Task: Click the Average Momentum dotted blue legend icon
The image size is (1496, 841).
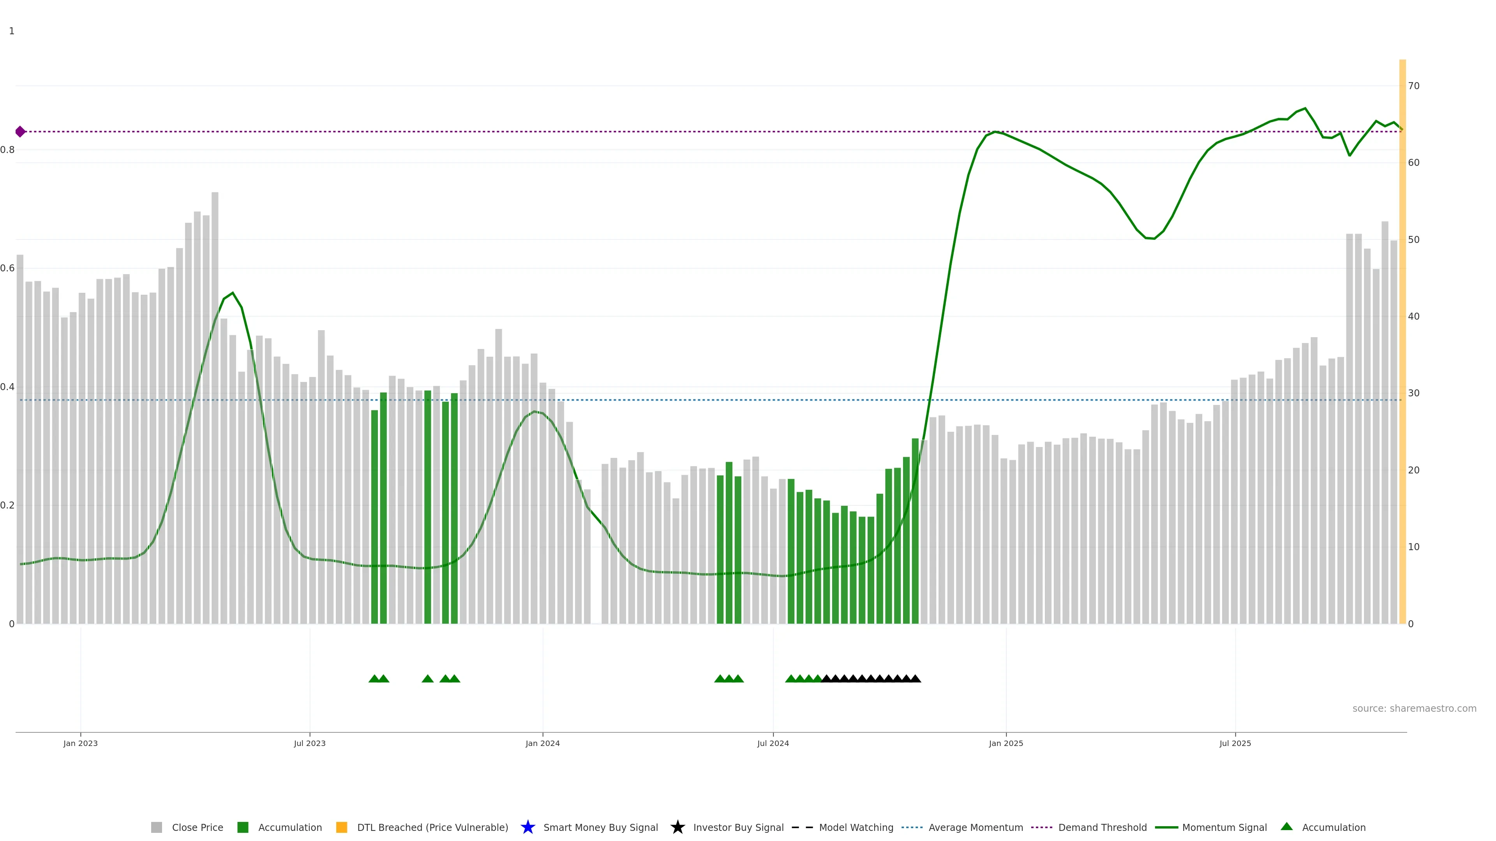Action: tap(912, 827)
